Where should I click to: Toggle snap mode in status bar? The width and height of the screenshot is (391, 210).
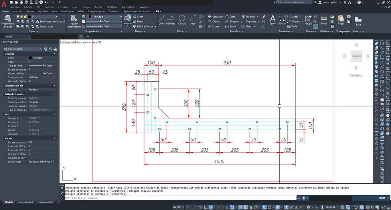pyautogui.click(x=192, y=207)
